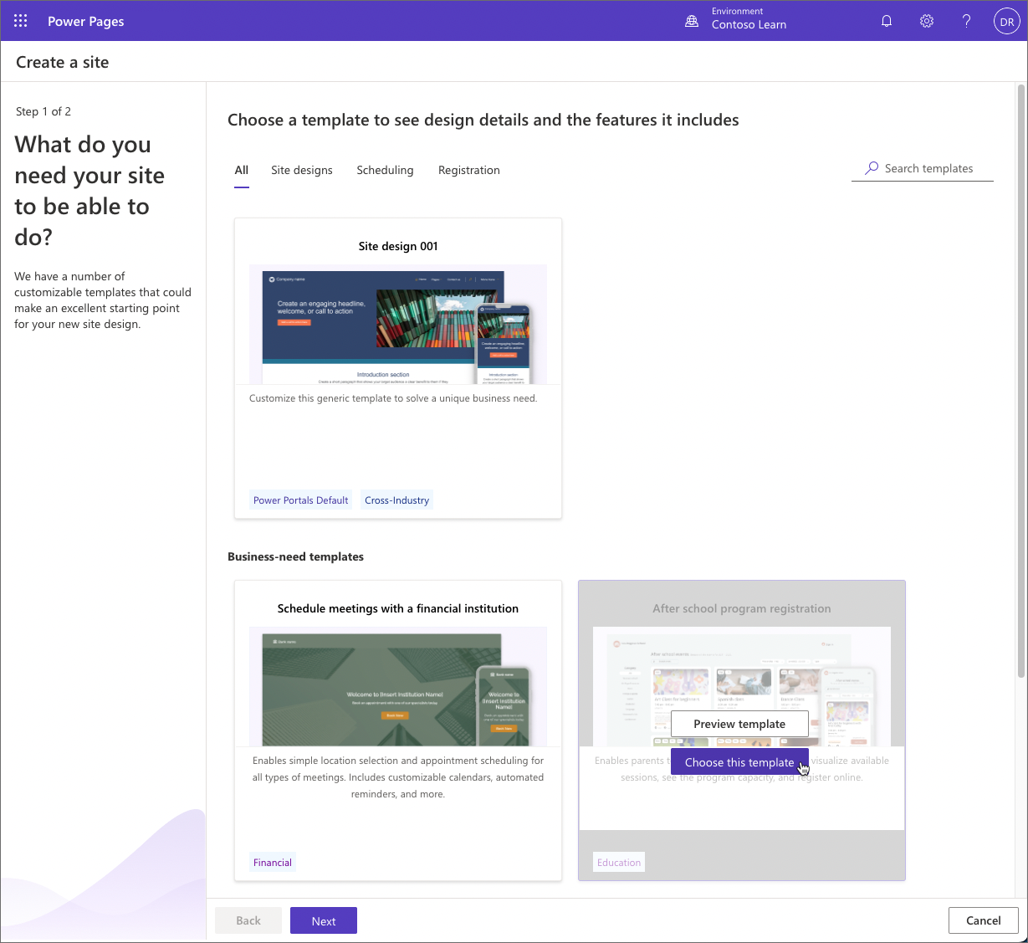Click Contoso Learn environment name
Viewport: 1028px width, 943px height.
coord(749,25)
